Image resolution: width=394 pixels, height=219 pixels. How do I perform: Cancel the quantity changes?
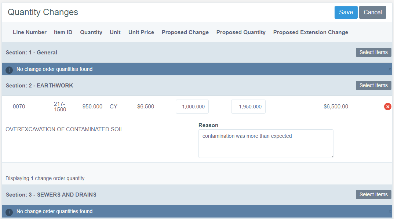tap(372, 12)
